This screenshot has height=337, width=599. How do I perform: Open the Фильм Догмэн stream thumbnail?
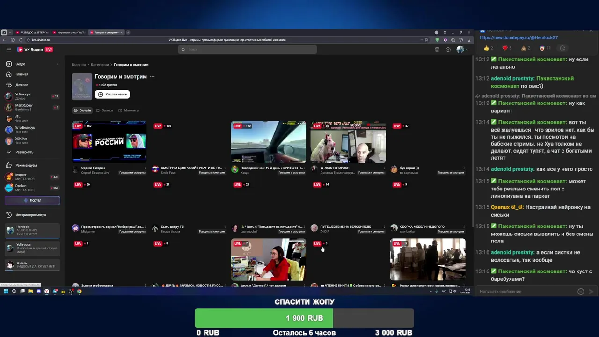268,259
